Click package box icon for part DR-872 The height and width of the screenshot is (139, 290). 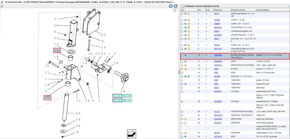pyautogui.click(x=185, y=133)
